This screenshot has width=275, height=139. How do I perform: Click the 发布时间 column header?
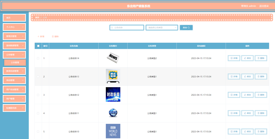point(201,46)
